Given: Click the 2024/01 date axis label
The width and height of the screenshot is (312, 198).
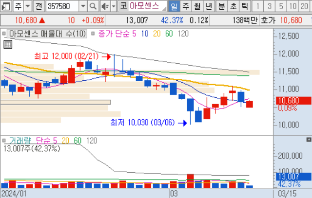Looking at the screenshot, I should [x=14, y=194].
